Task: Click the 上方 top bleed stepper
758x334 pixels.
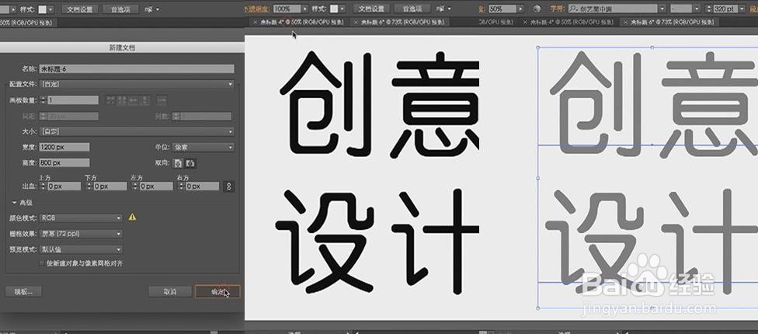Action: [43, 186]
